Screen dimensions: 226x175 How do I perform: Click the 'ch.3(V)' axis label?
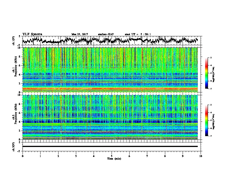coord(13,147)
